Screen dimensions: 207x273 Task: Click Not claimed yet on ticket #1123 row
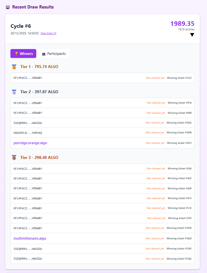[x=155, y=78]
